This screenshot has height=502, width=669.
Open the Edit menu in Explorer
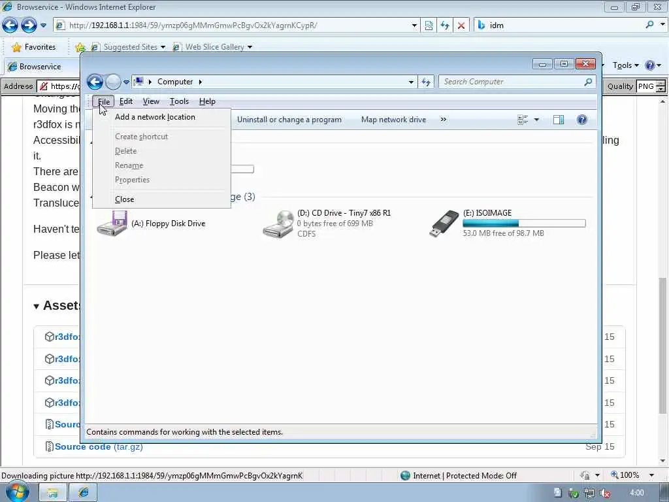[126, 101]
